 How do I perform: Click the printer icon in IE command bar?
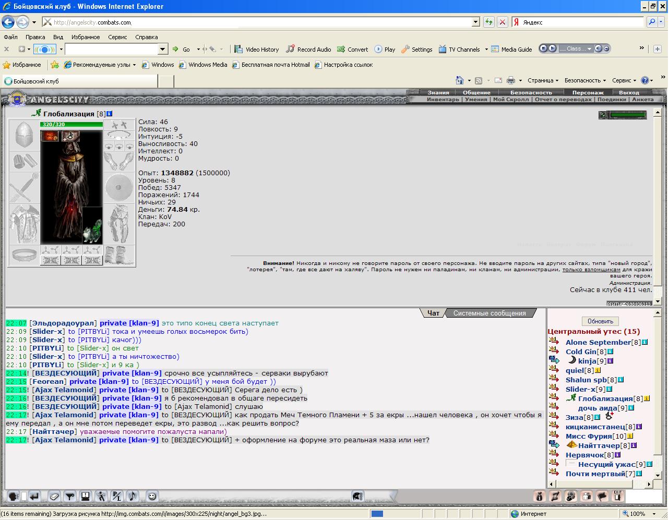[x=511, y=80]
